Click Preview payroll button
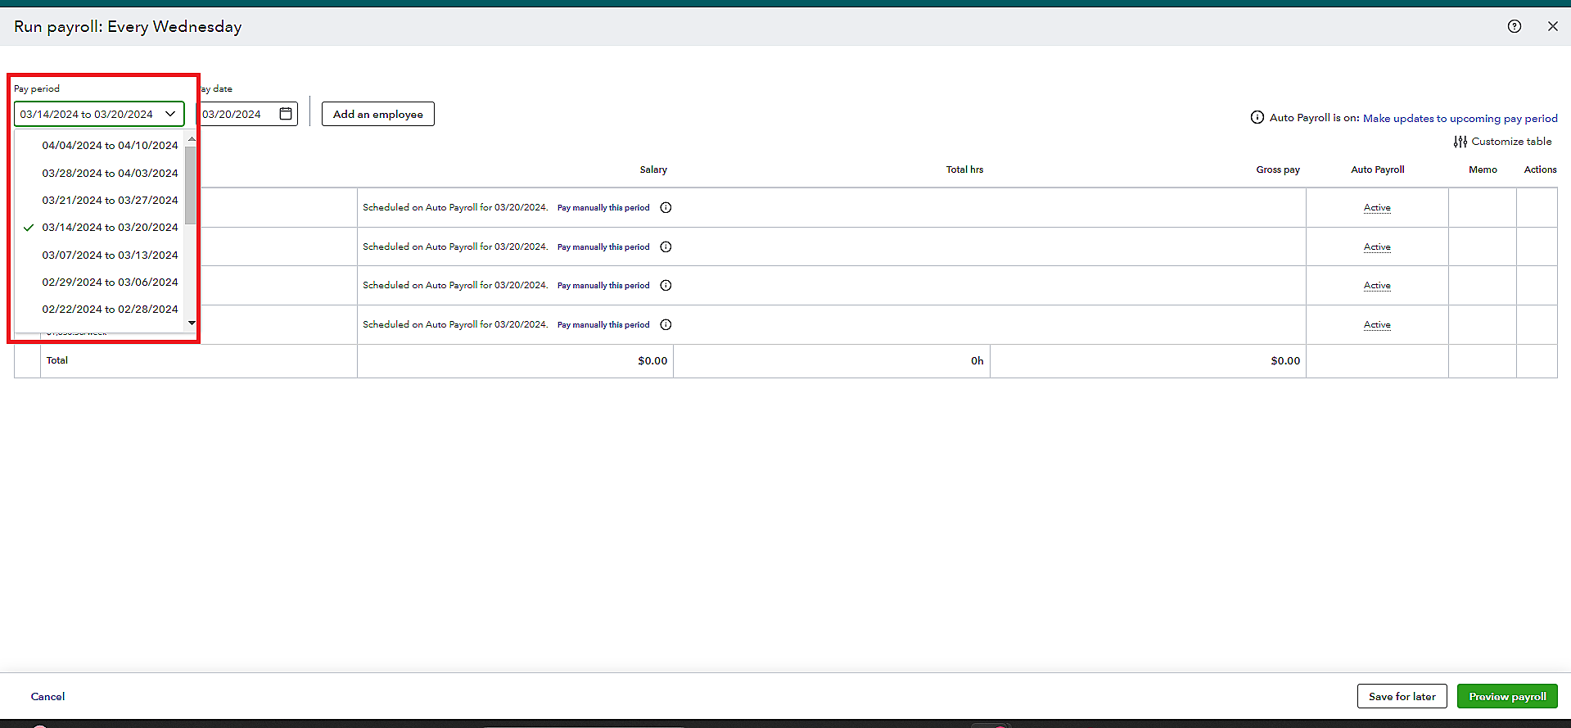 click(1507, 697)
